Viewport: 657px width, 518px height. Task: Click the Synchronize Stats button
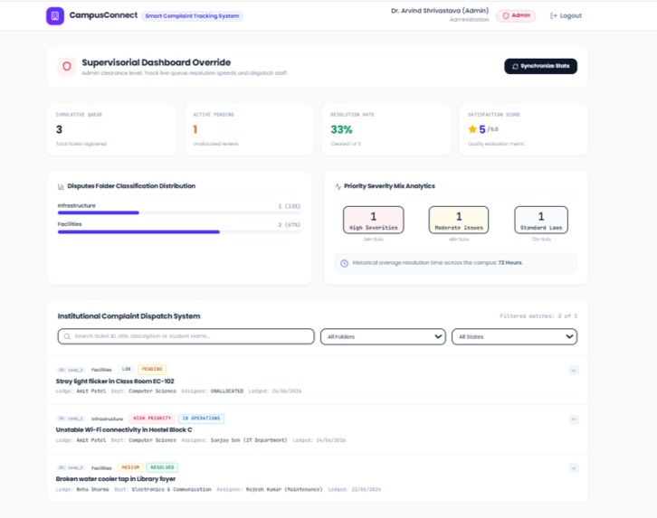click(x=540, y=66)
